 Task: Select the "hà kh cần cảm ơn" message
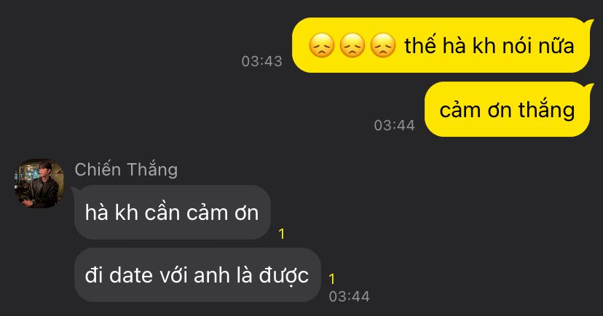click(x=173, y=212)
